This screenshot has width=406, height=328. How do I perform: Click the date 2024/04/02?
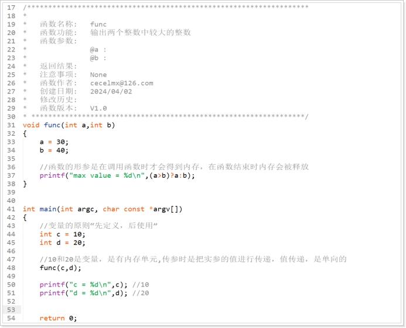click(x=111, y=91)
